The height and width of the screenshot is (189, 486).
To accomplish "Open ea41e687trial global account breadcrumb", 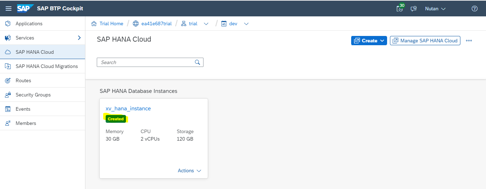I will pos(157,23).
